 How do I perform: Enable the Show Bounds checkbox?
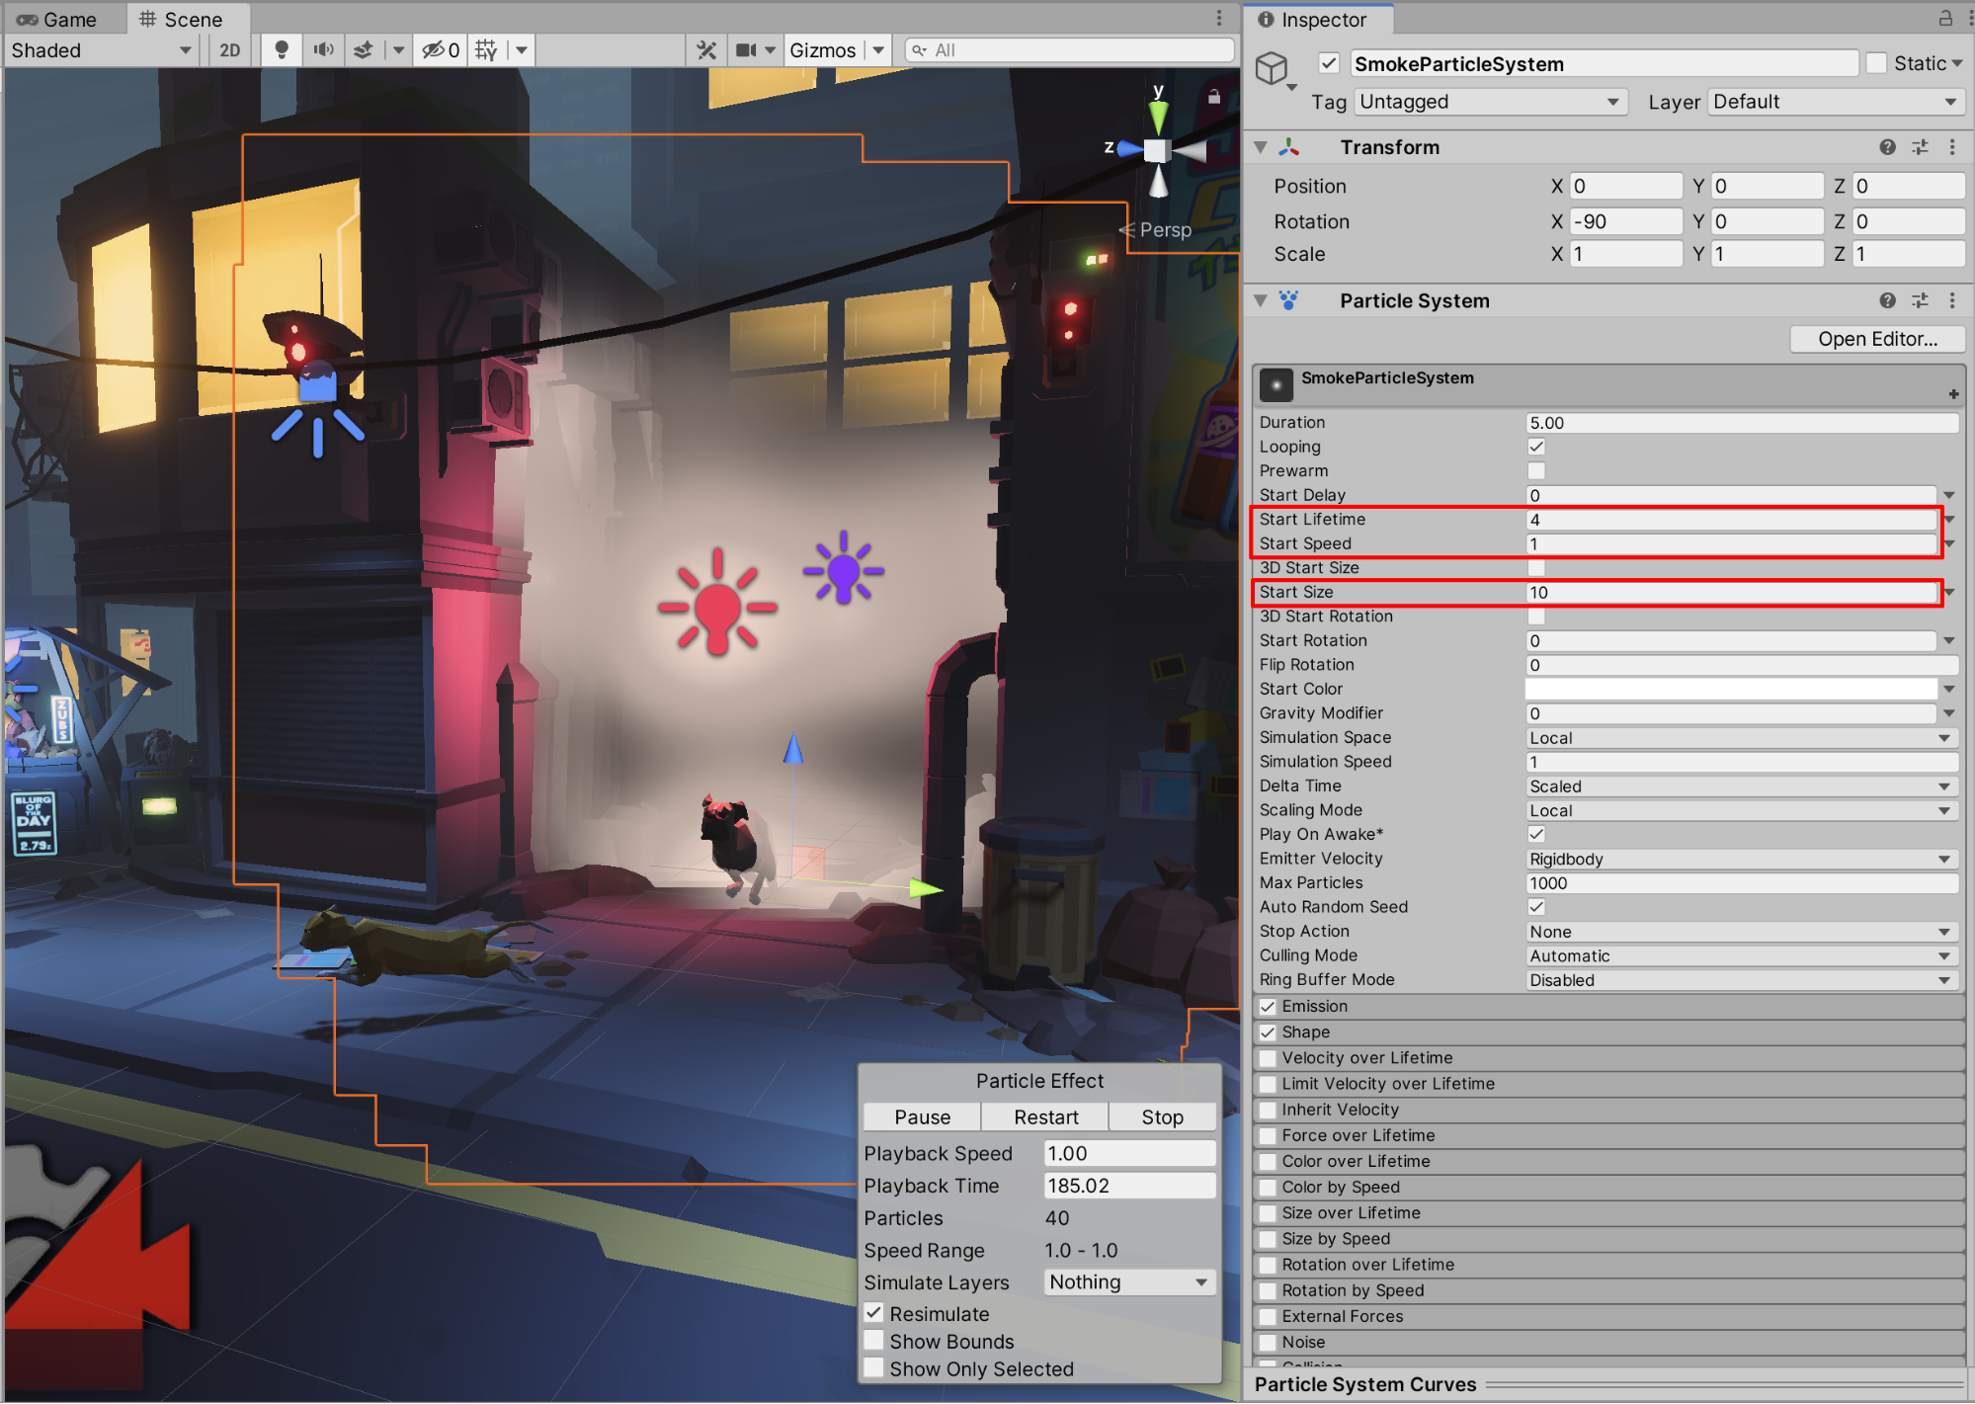click(873, 1341)
